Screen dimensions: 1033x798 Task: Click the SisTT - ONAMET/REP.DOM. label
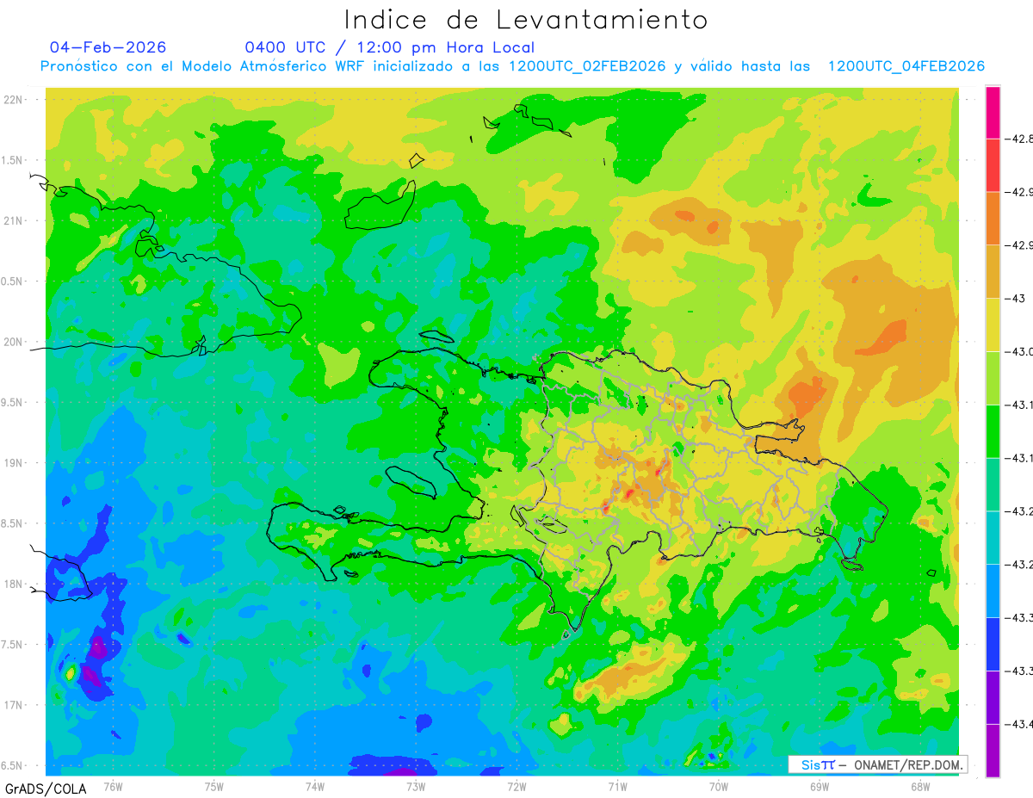pos(879,764)
